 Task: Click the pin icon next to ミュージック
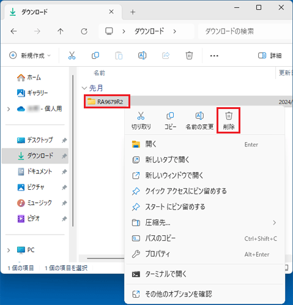[64, 203]
